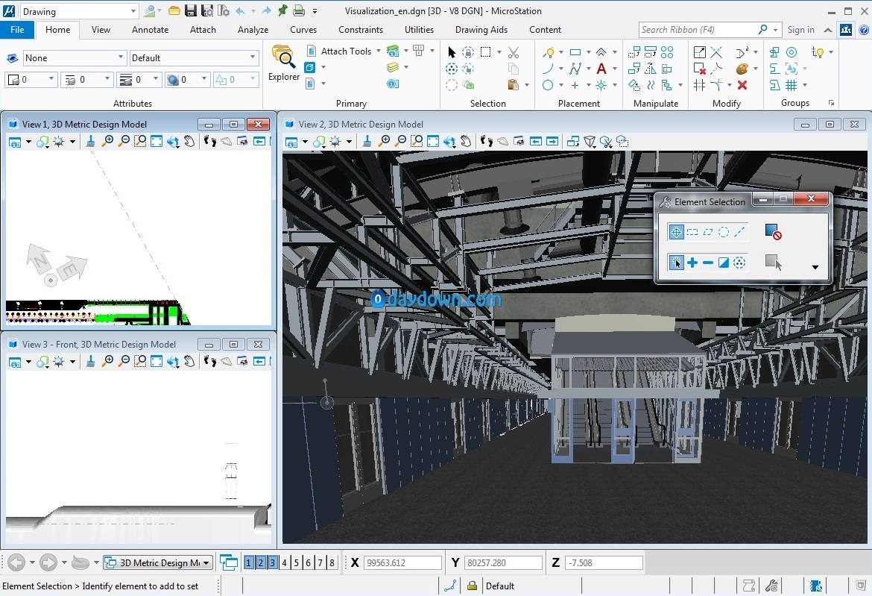The image size is (872, 596).
Task: Click the Cut scissors icon
Action: pyautogui.click(x=513, y=52)
